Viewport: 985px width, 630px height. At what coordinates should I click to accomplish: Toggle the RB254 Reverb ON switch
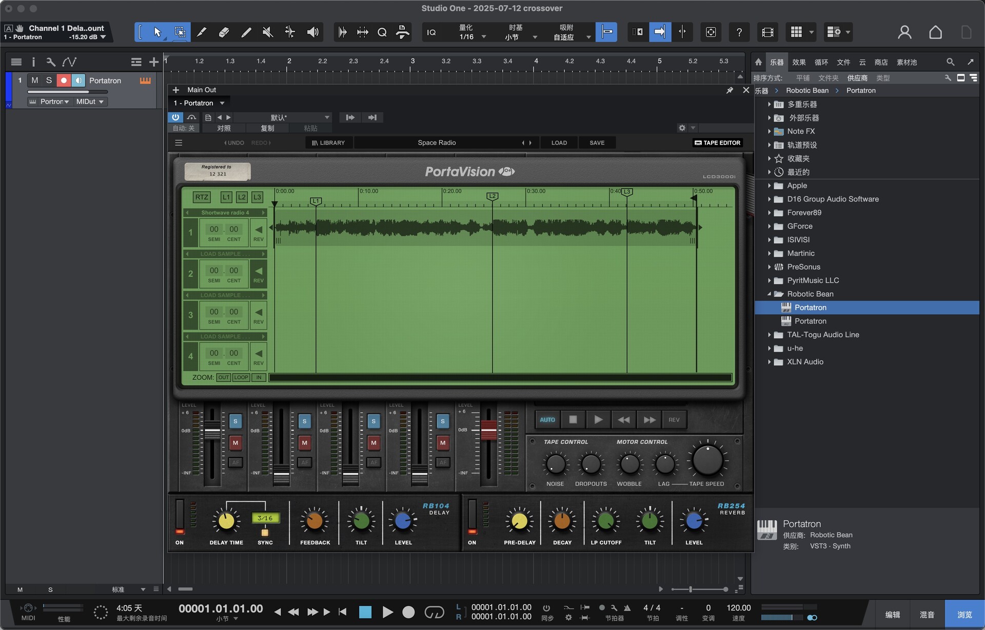click(x=472, y=518)
